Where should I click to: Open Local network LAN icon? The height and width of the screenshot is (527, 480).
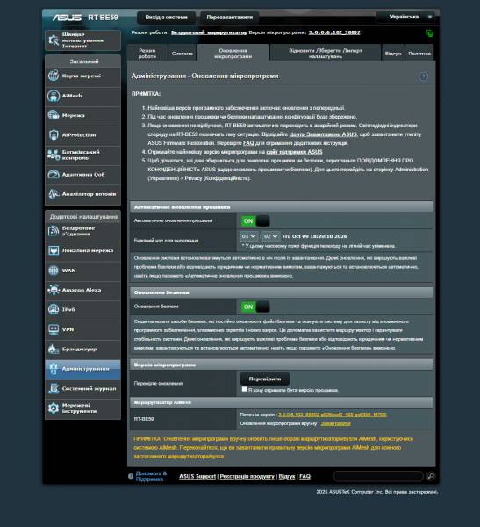(x=54, y=250)
